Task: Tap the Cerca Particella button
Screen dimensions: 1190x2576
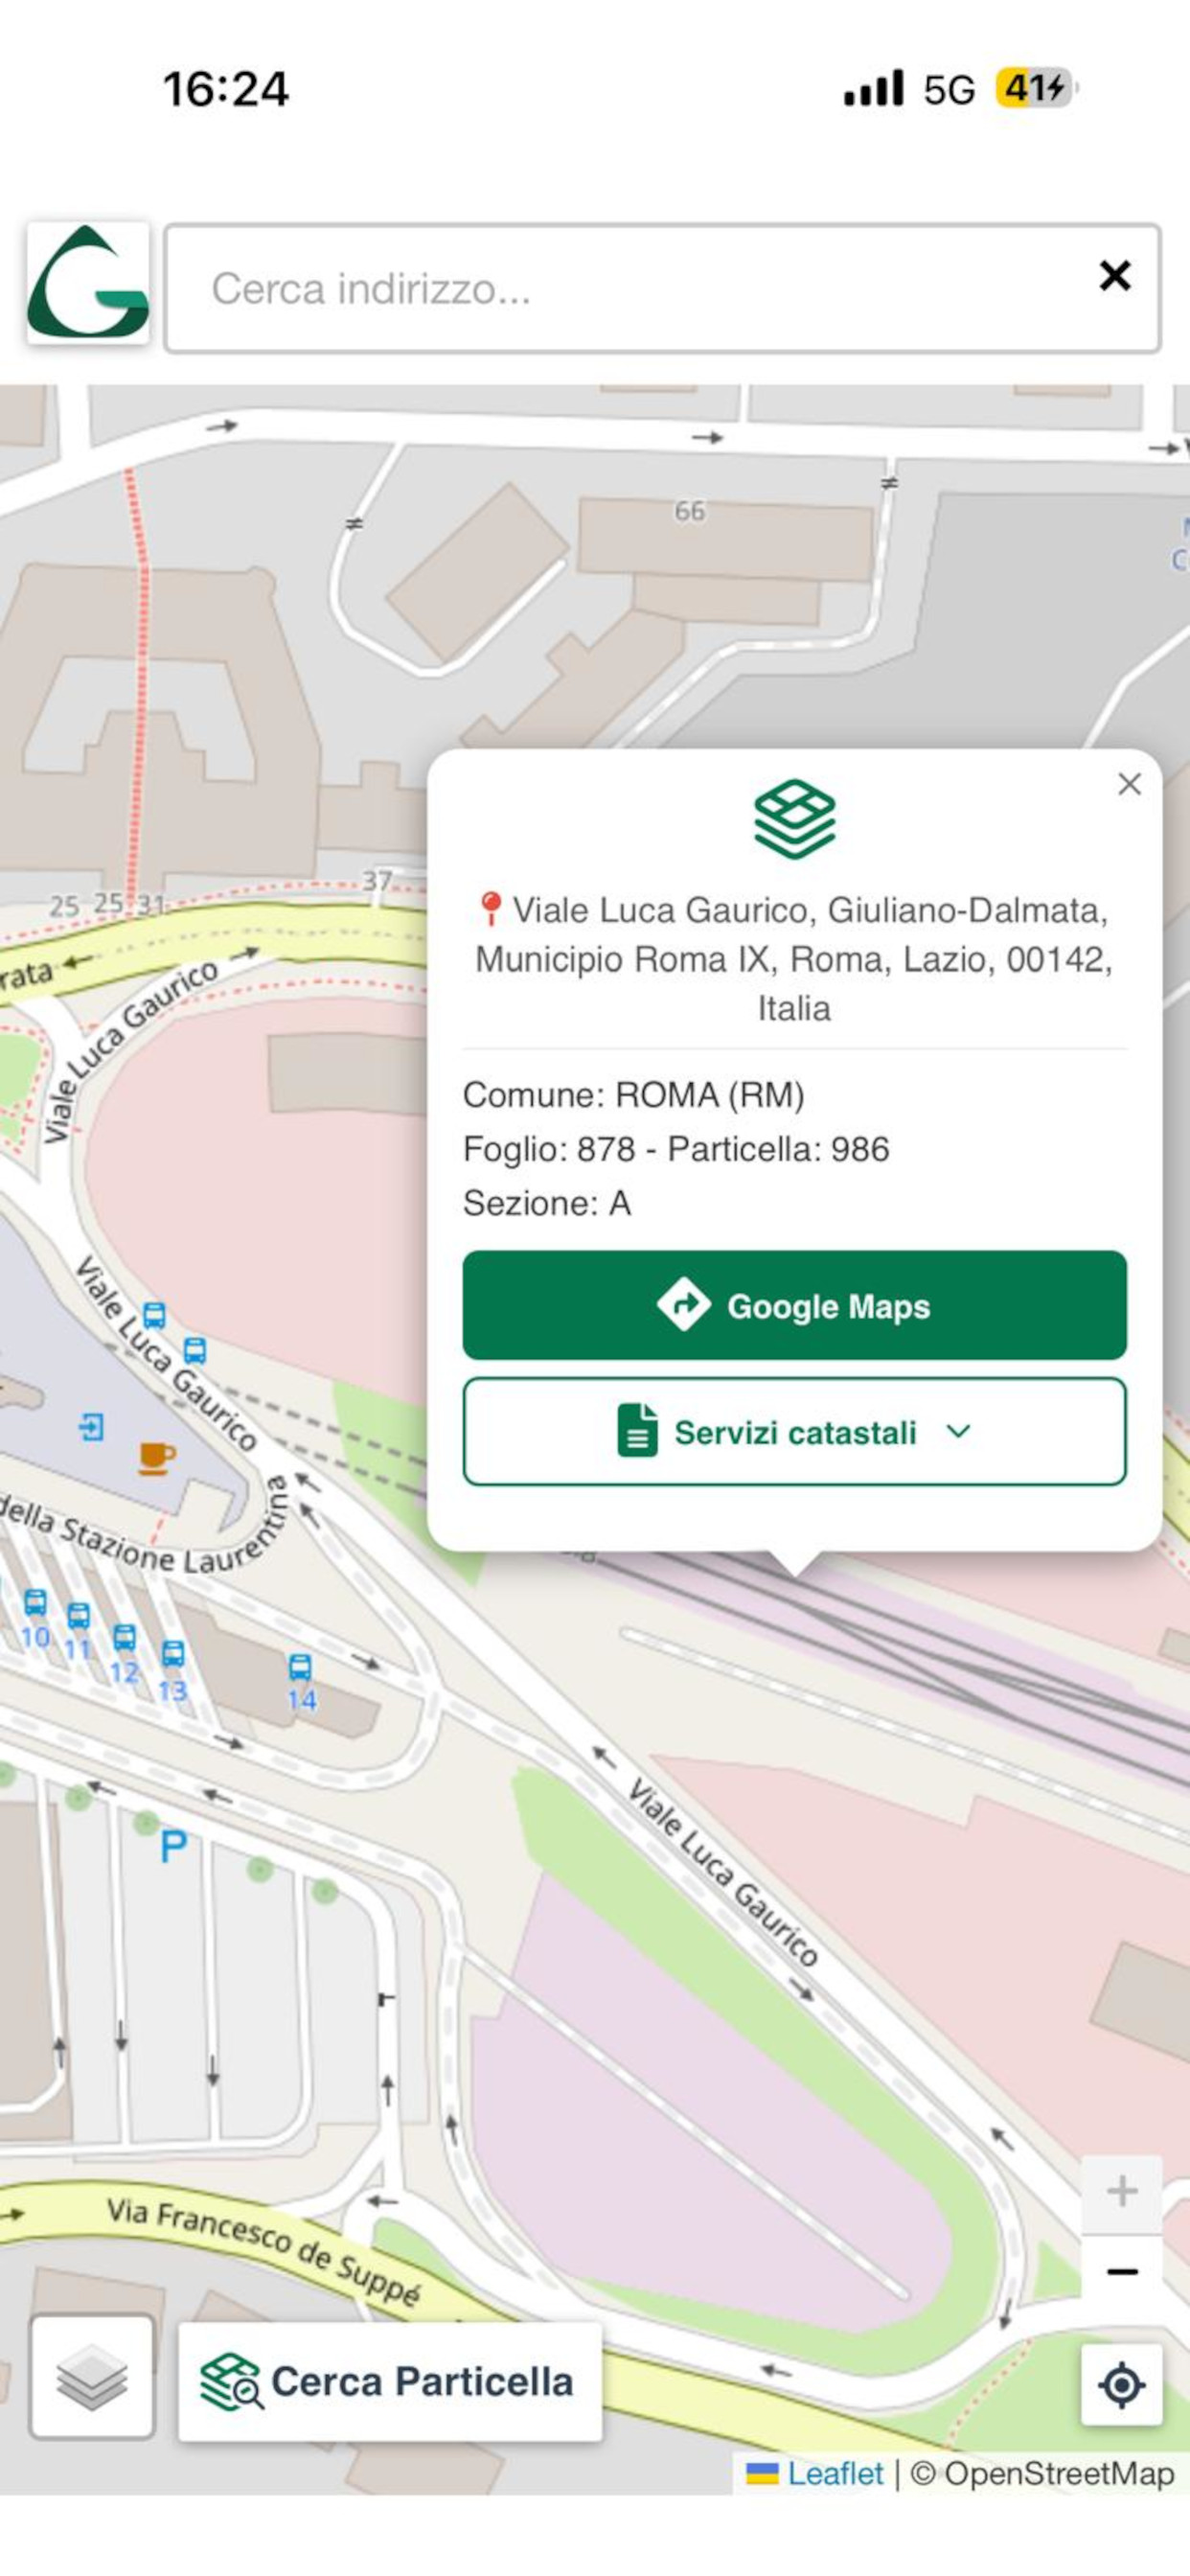Action: pyautogui.click(x=390, y=2381)
